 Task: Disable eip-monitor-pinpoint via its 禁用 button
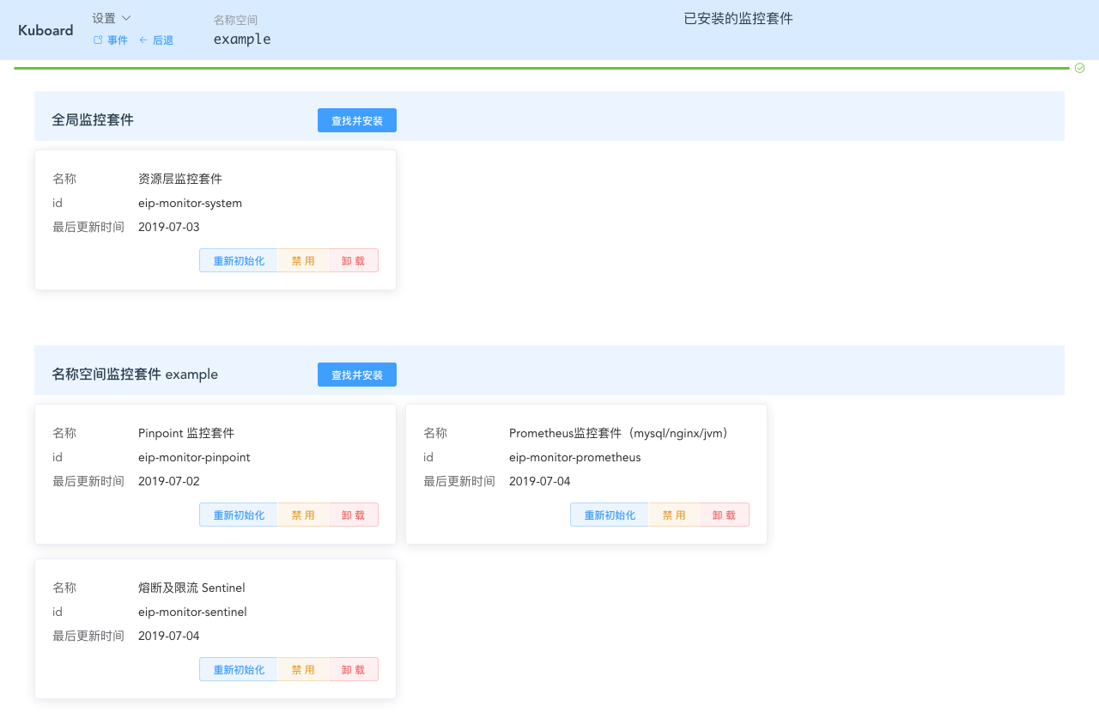click(x=302, y=514)
